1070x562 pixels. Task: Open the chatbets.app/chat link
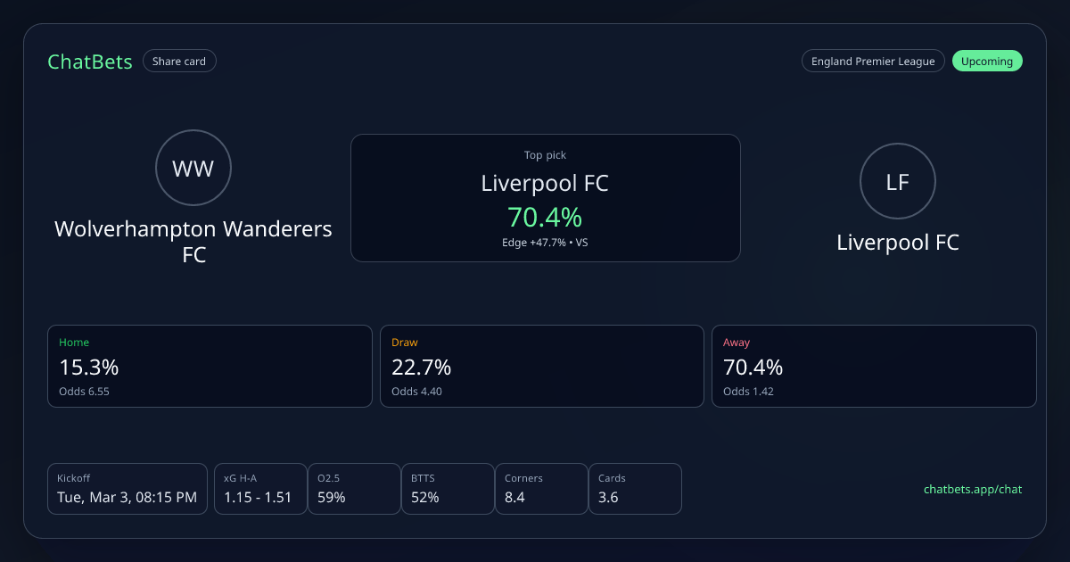click(x=973, y=489)
